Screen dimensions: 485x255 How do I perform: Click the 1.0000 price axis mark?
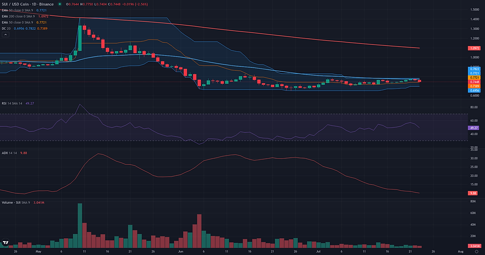click(475, 57)
